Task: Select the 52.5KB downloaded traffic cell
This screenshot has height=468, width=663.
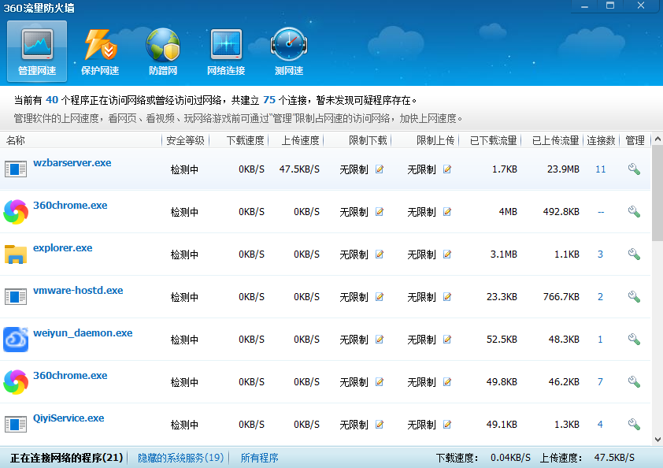Action: pyautogui.click(x=502, y=340)
